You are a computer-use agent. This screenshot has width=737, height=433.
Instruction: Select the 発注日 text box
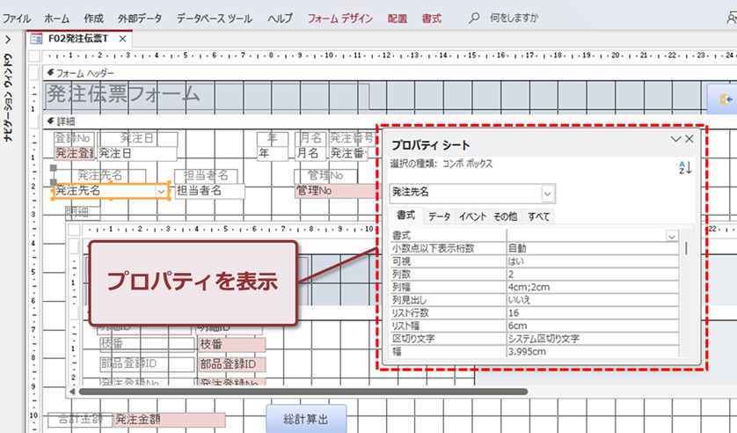pyautogui.click(x=137, y=153)
